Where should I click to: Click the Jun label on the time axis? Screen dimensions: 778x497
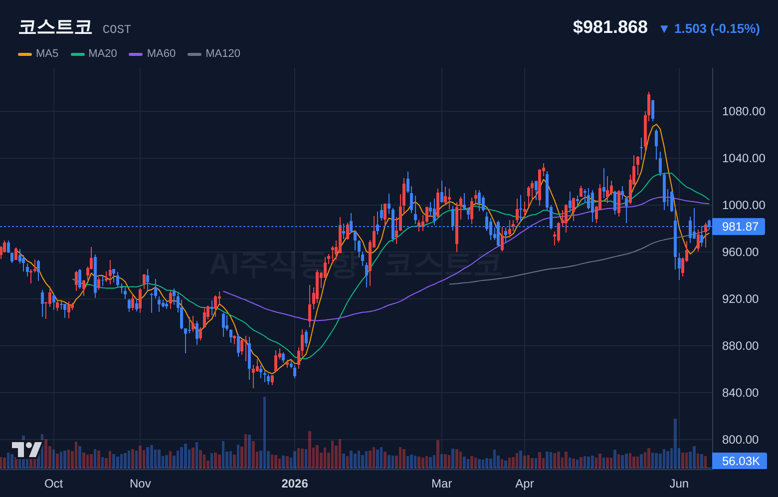(679, 484)
